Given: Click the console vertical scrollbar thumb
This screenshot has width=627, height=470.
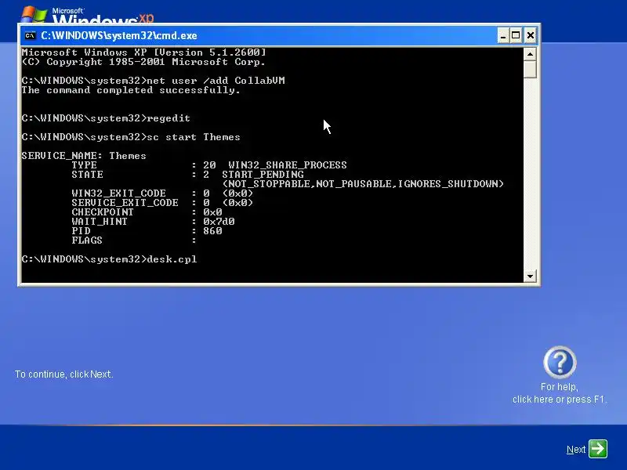Looking at the screenshot, I should pyautogui.click(x=530, y=69).
